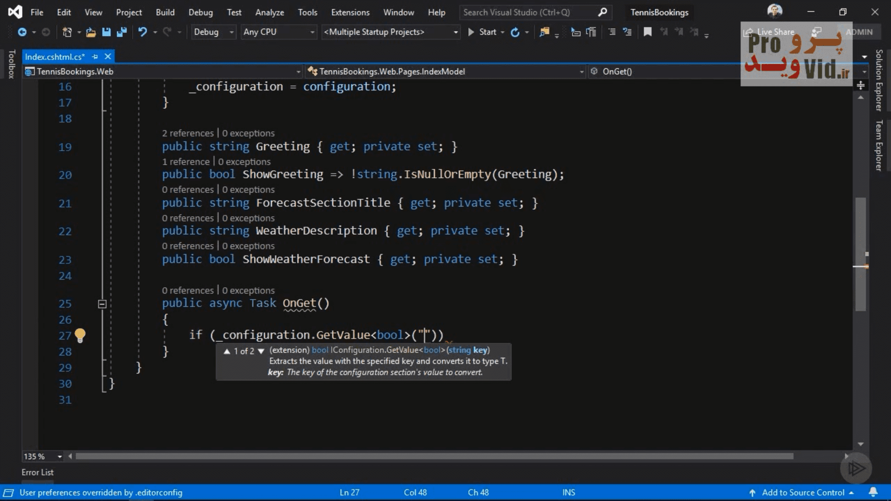This screenshot has height=501, width=891.
Task: Save the current file
Action: (106, 32)
